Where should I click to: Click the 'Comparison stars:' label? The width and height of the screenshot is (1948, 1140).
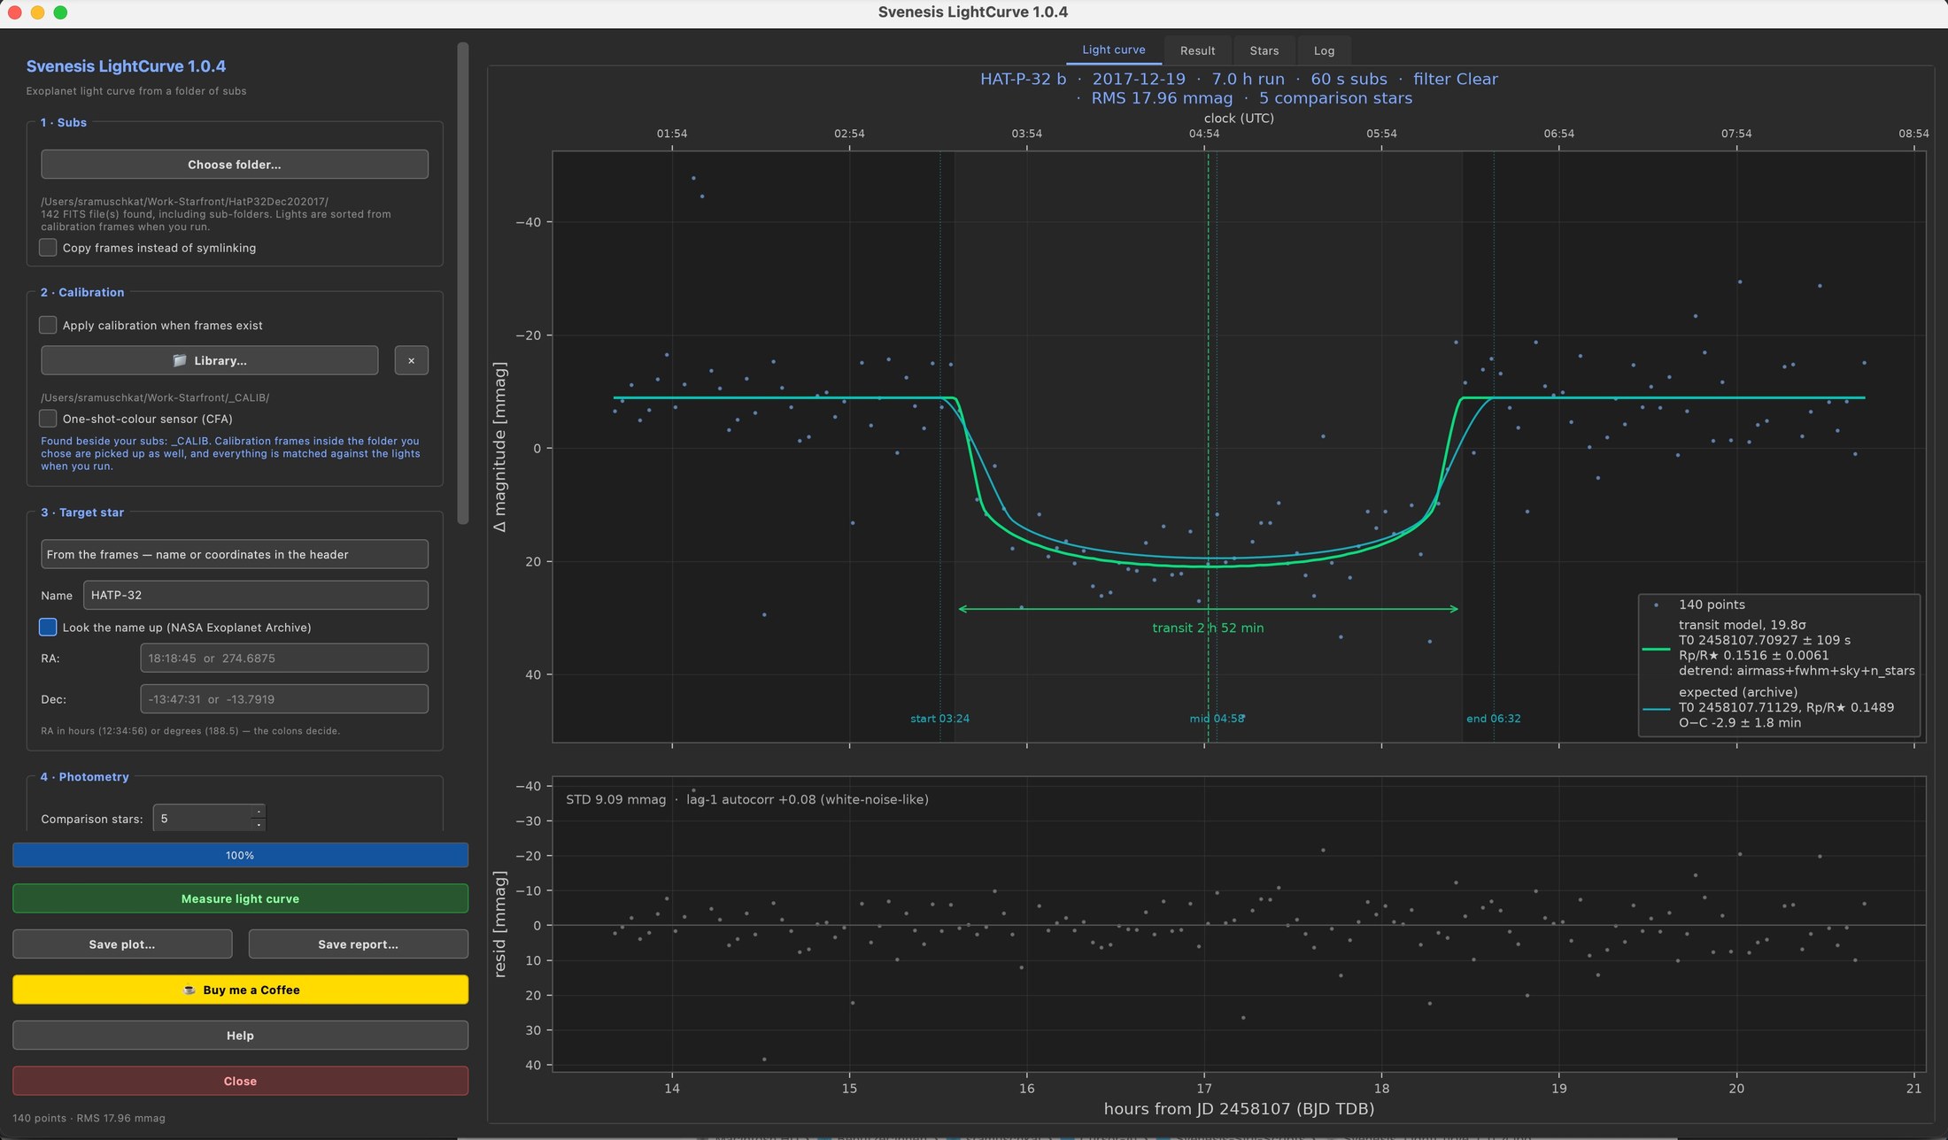(x=91, y=819)
